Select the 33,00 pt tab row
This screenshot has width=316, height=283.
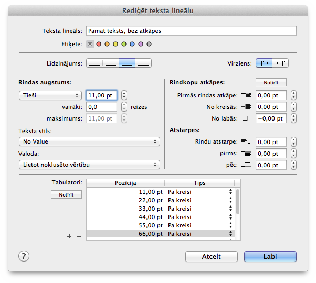point(161,209)
